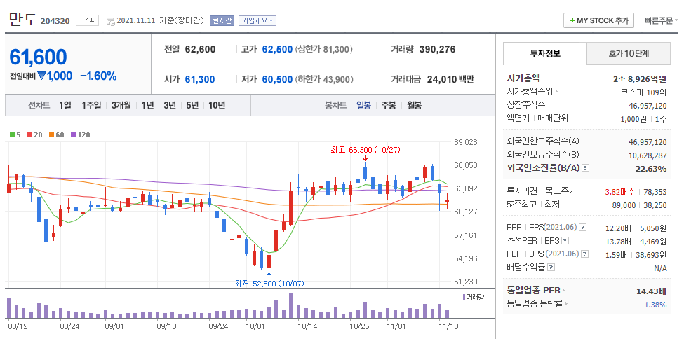Open the 시가총액 link
This screenshot has height=339, width=684.
click(523, 78)
